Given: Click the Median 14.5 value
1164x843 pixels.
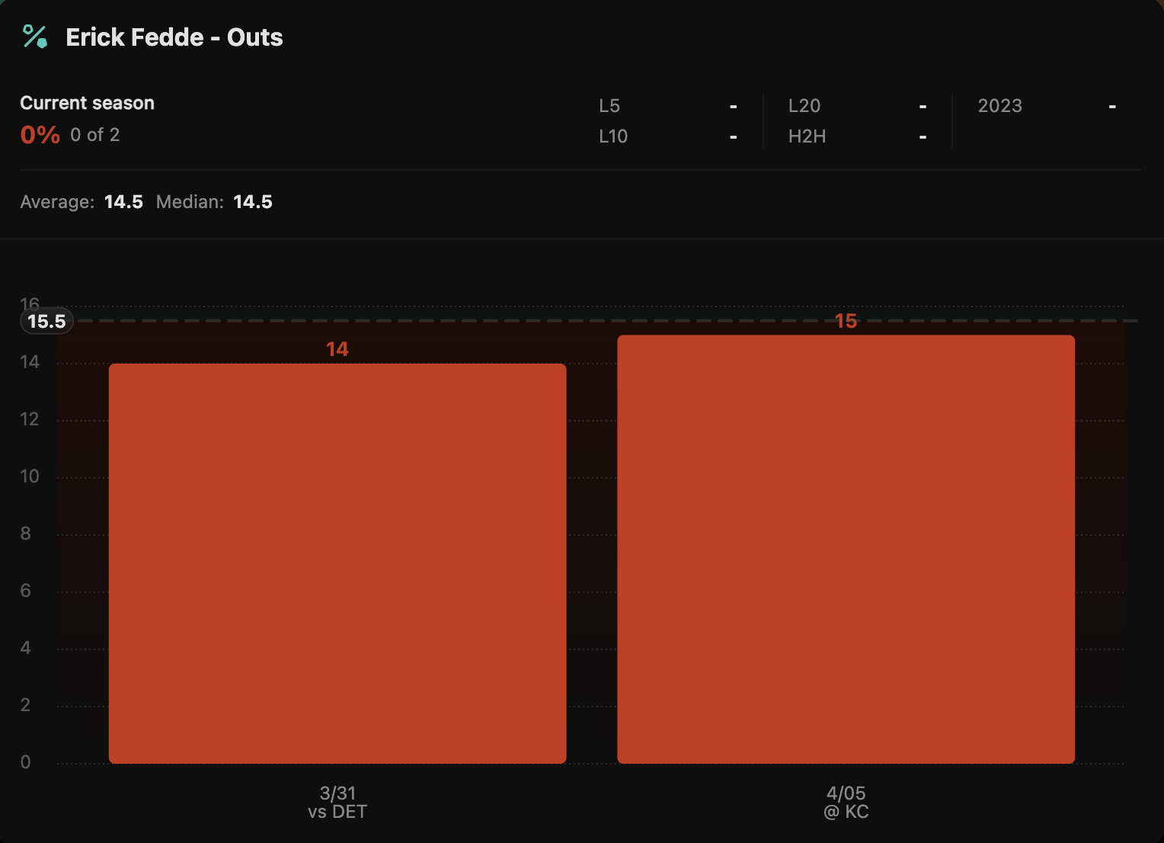Looking at the screenshot, I should [x=252, y=202].
